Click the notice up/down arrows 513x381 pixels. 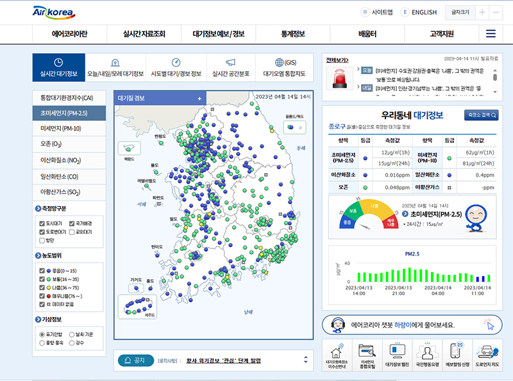tap(305, 361)
